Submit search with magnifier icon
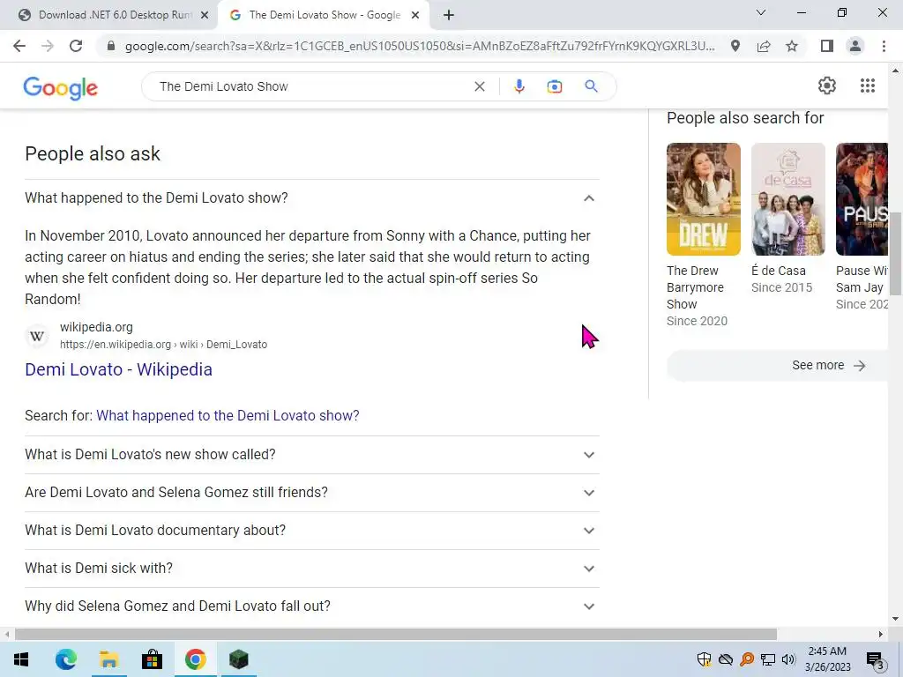Screen dimensions: 903x677 591,86
